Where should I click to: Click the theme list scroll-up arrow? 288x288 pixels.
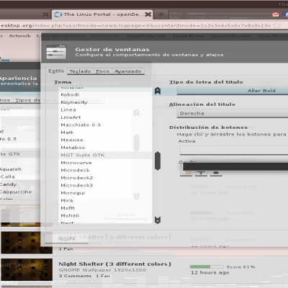tap(158, 91)
